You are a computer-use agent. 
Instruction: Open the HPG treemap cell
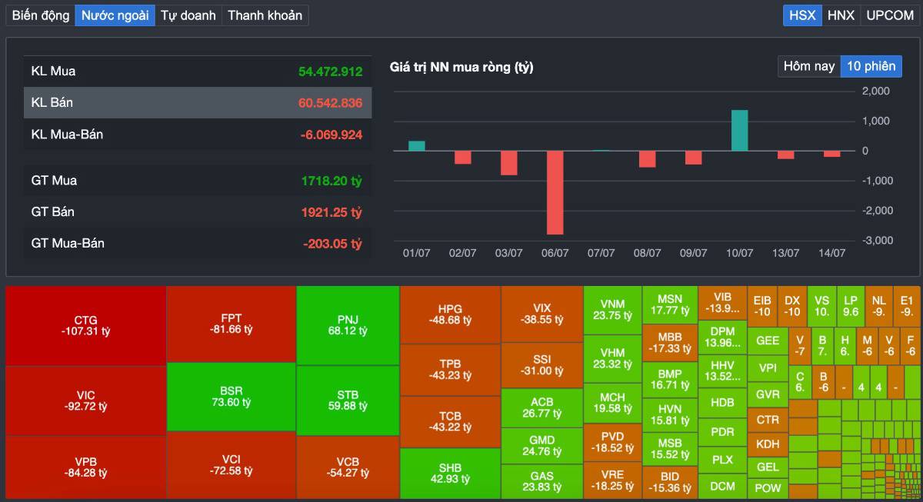(450, 314)
